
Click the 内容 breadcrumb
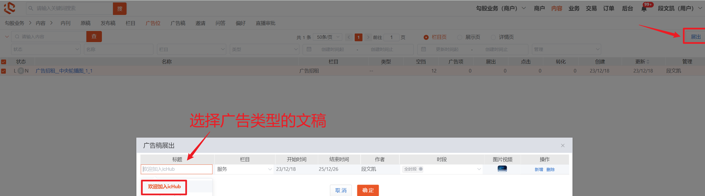tap(41, 23)
